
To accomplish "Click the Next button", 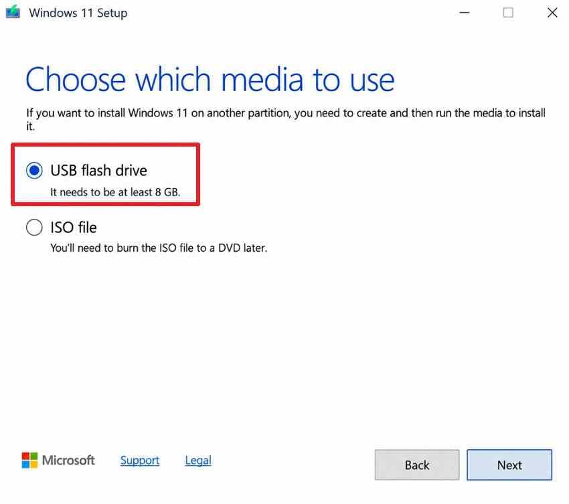I will (x=509, y=465).
